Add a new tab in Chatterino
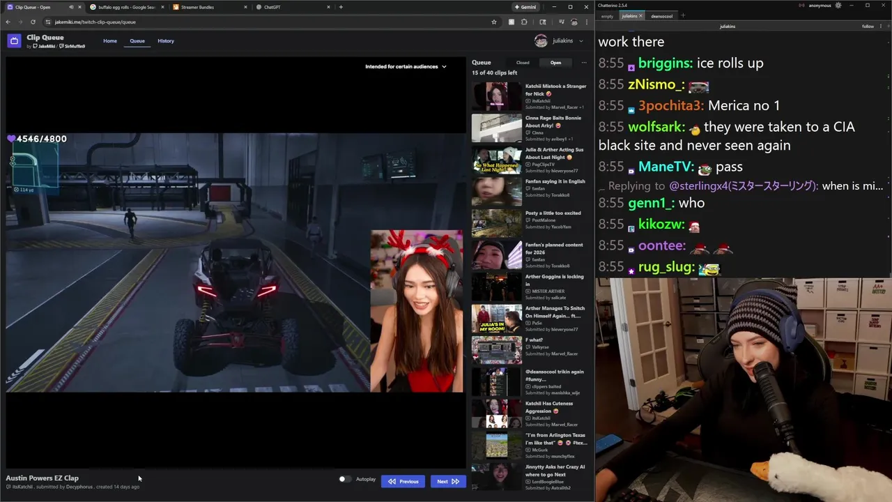892x502 pixels. point(683,15)
